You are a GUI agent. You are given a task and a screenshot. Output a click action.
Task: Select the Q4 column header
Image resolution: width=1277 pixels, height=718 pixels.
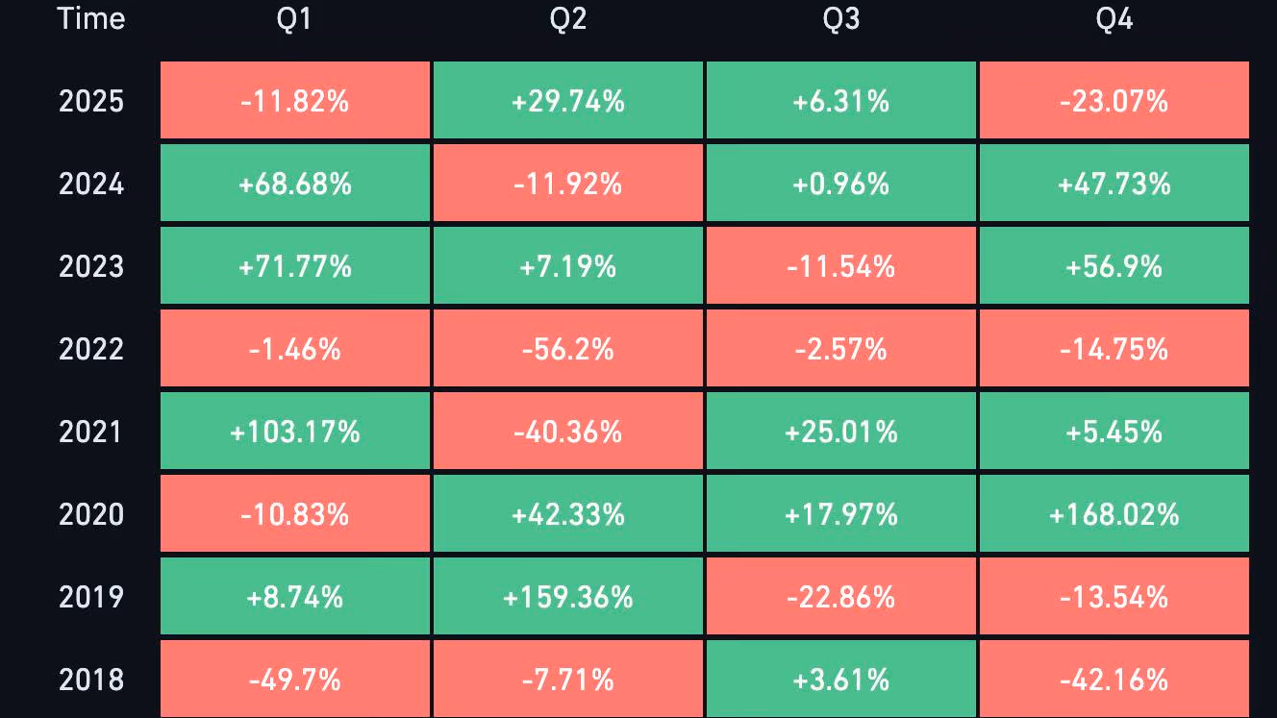point(1114,19)
